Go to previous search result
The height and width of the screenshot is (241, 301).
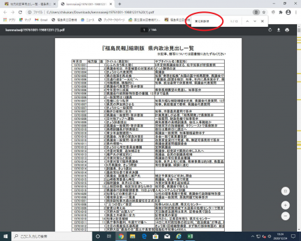point(247,21)
